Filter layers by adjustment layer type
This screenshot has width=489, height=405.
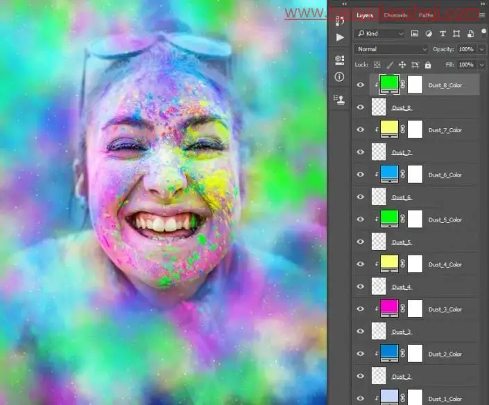click(x=429, y=34)
